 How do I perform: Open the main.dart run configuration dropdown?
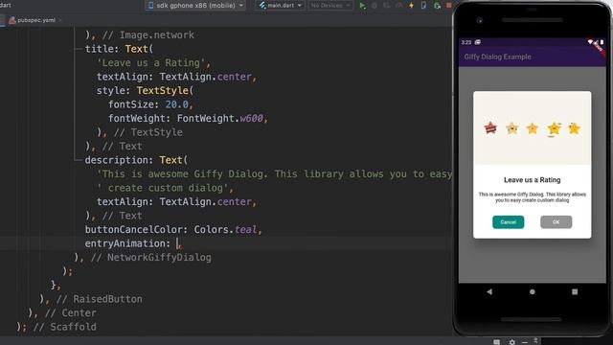coord(281,6)
